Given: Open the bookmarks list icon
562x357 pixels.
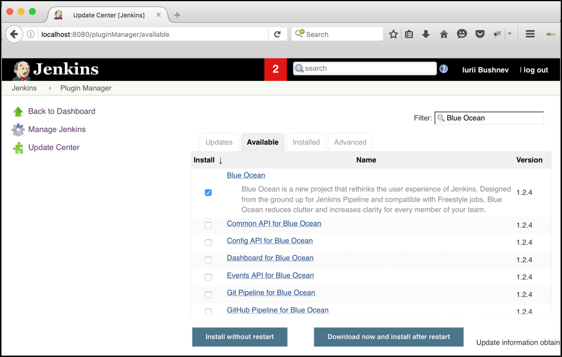Looking at the screenshot, I should coord(409,35).
